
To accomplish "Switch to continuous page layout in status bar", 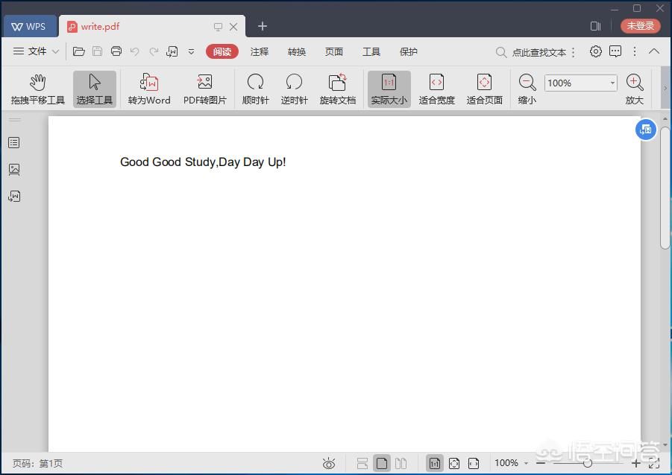I will click(362, 463).
